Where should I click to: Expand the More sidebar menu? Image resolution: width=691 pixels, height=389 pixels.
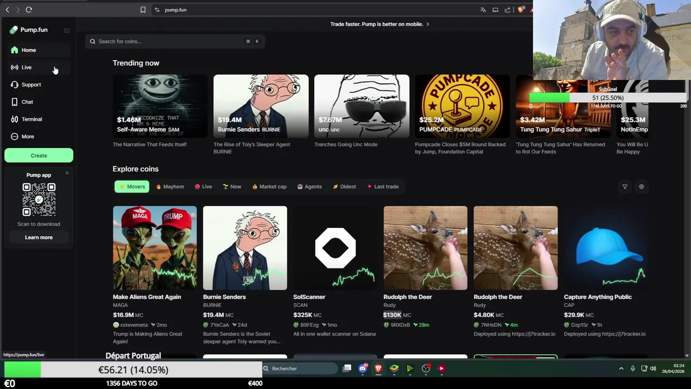click(38, 137)
